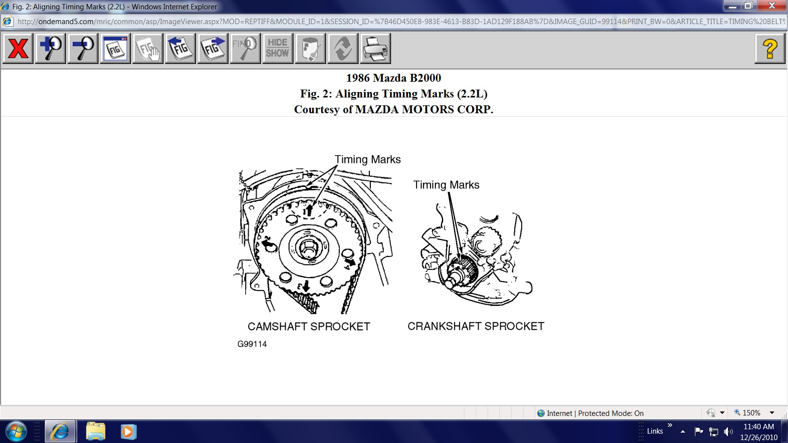
Task: Click the '1986 Mazda B2000' heading
Action: pyautogui.click(x=394, y=78)
